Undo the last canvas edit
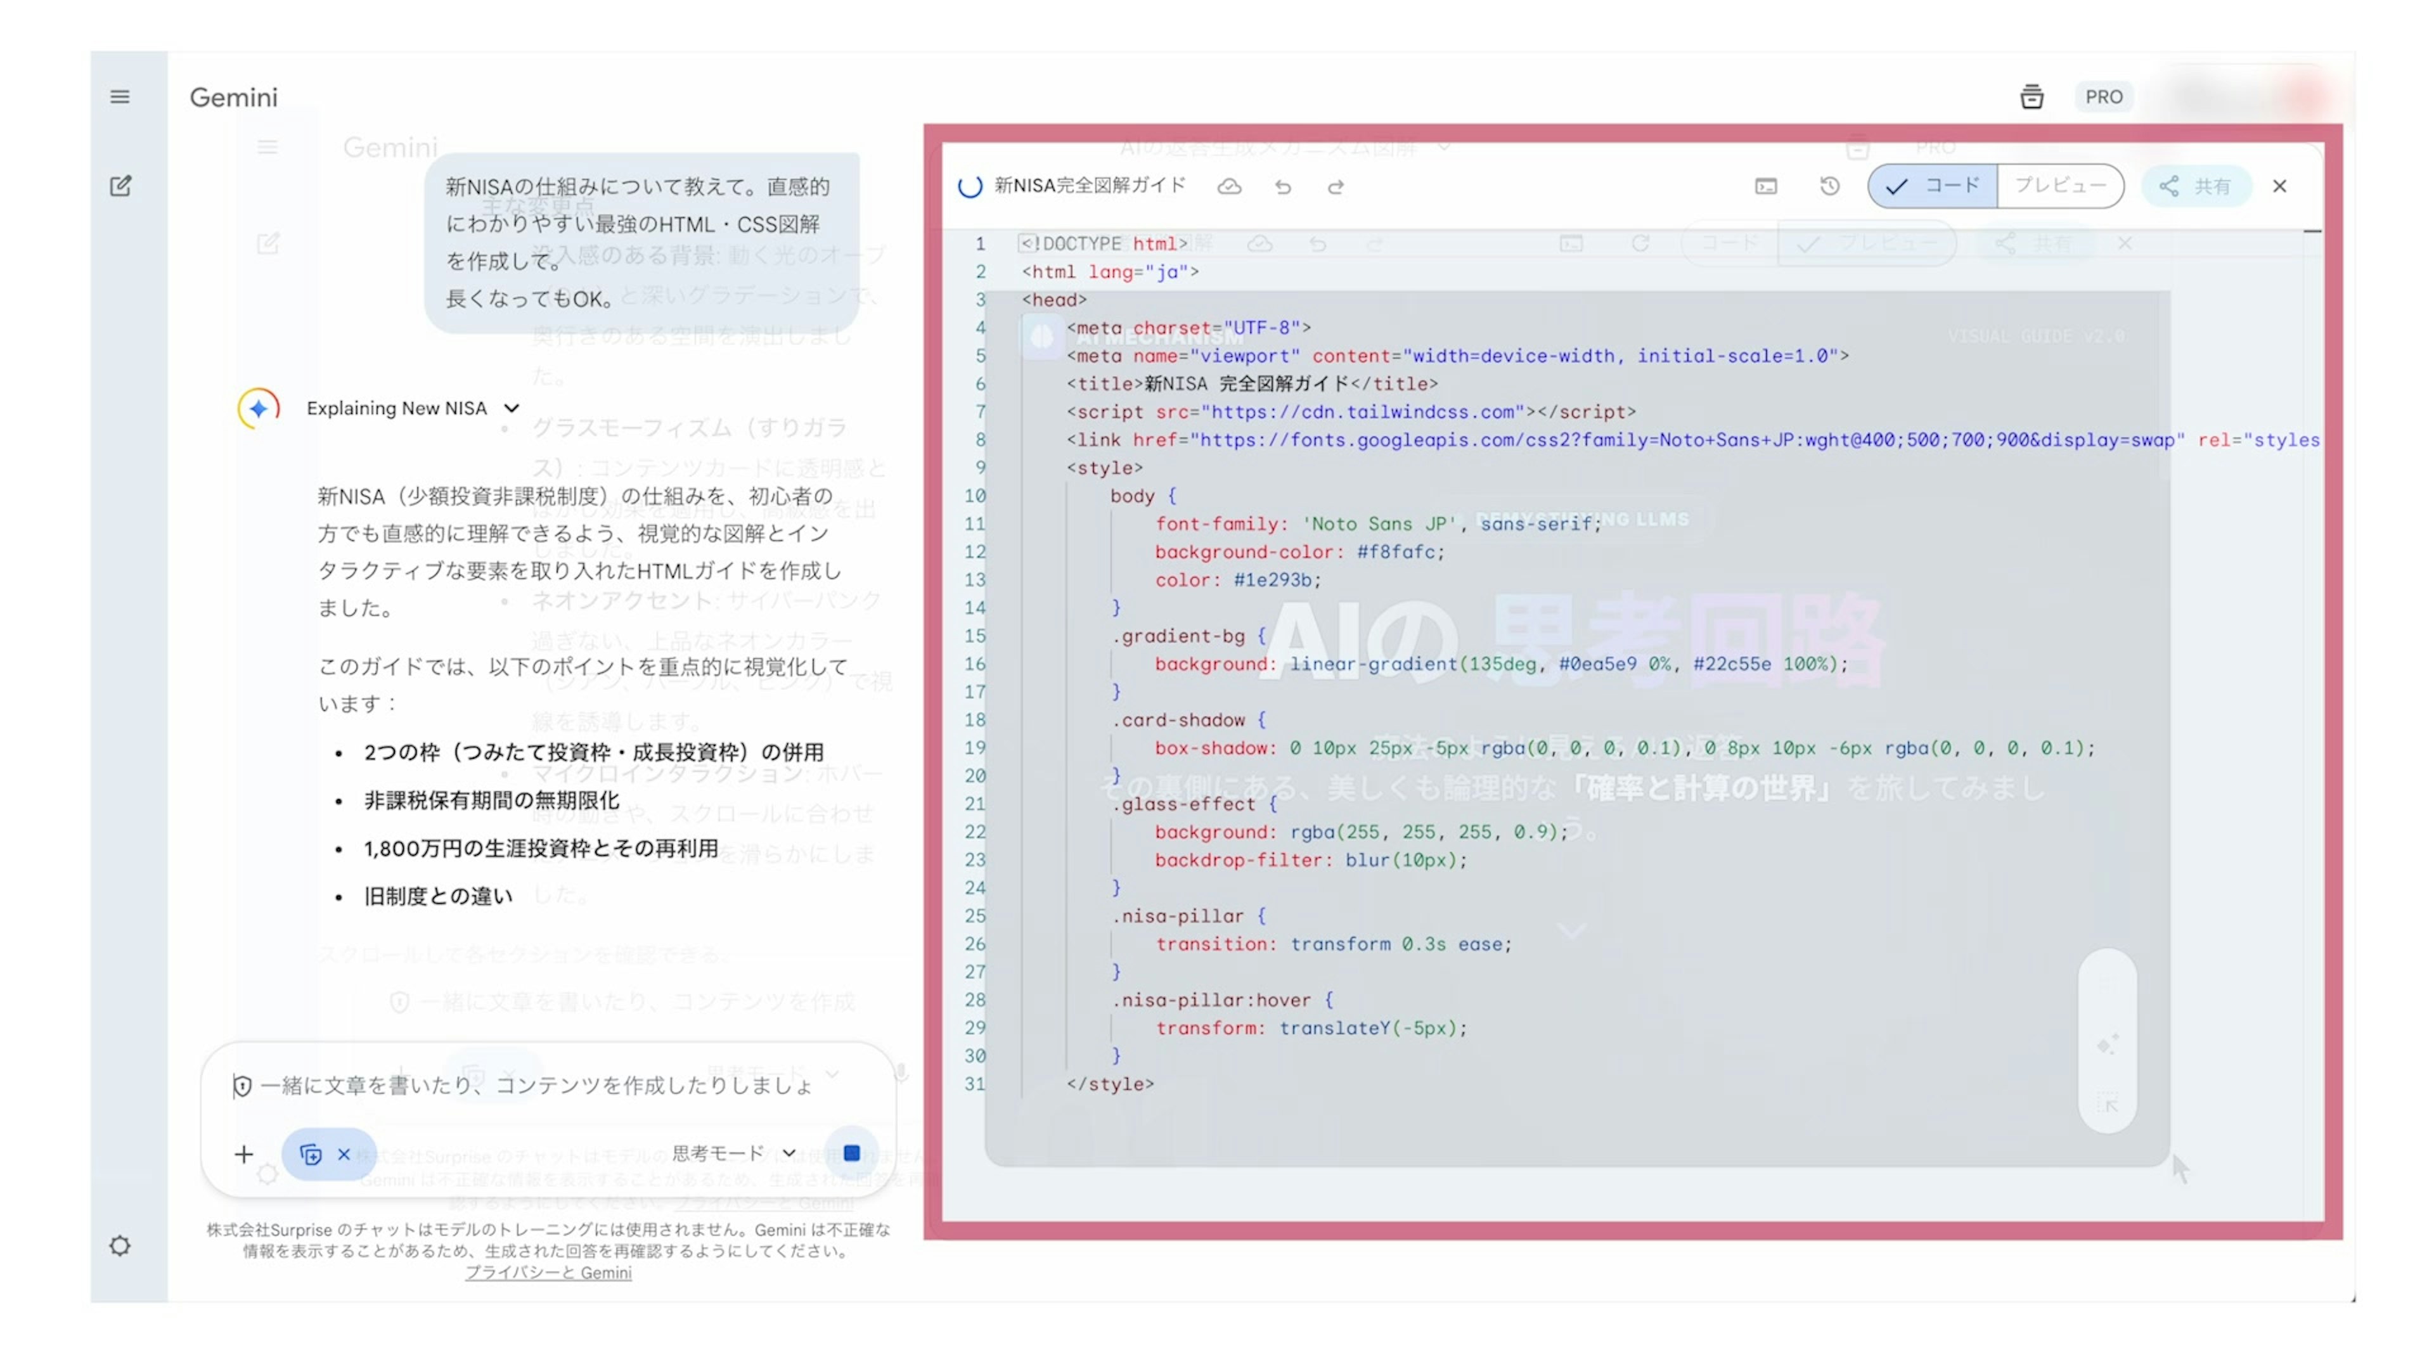2434x1369 pixels. [x=1282, y=187]
